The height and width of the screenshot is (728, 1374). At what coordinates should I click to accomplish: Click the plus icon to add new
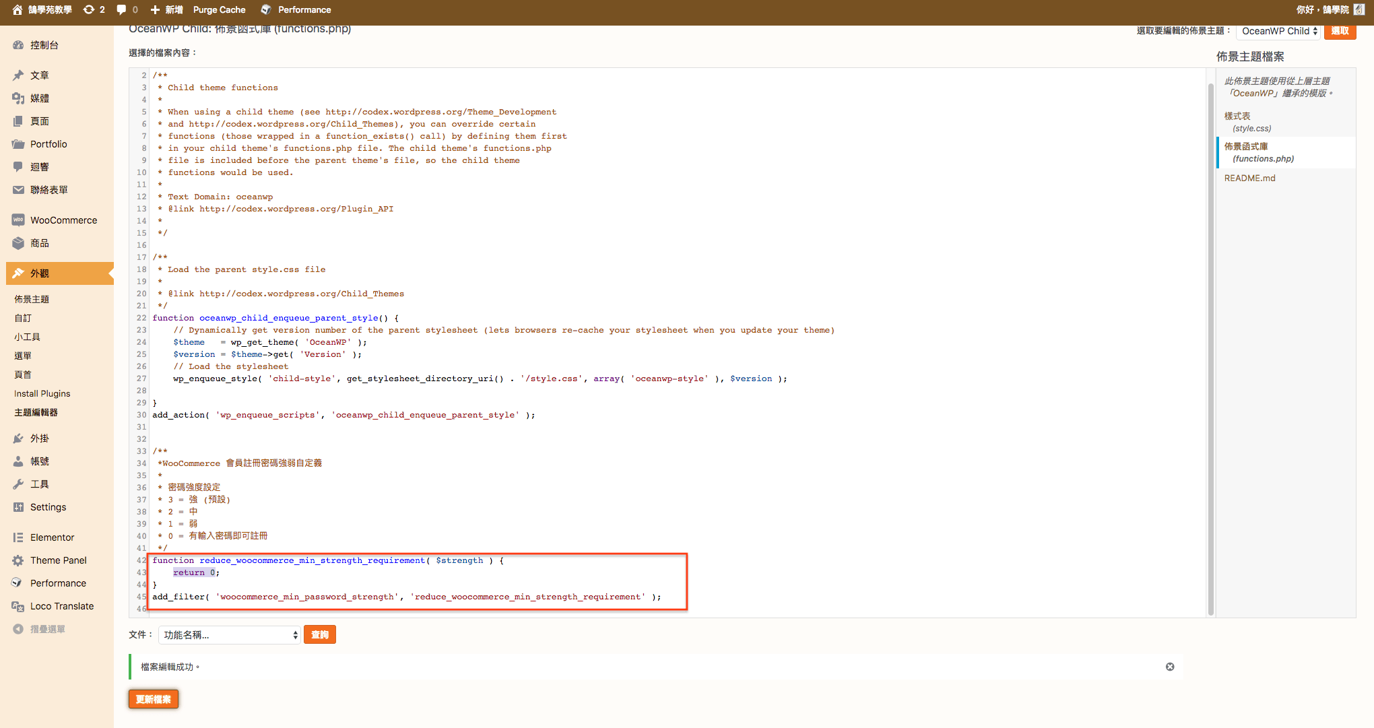(x=155, y=9)
